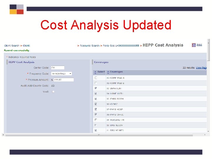Click the horizontal scrollbar left arrow
Screen dimensions: 212x159
[3, 135]
